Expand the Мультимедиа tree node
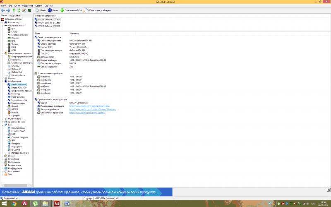The image size is (331, 207). [3, 118]
